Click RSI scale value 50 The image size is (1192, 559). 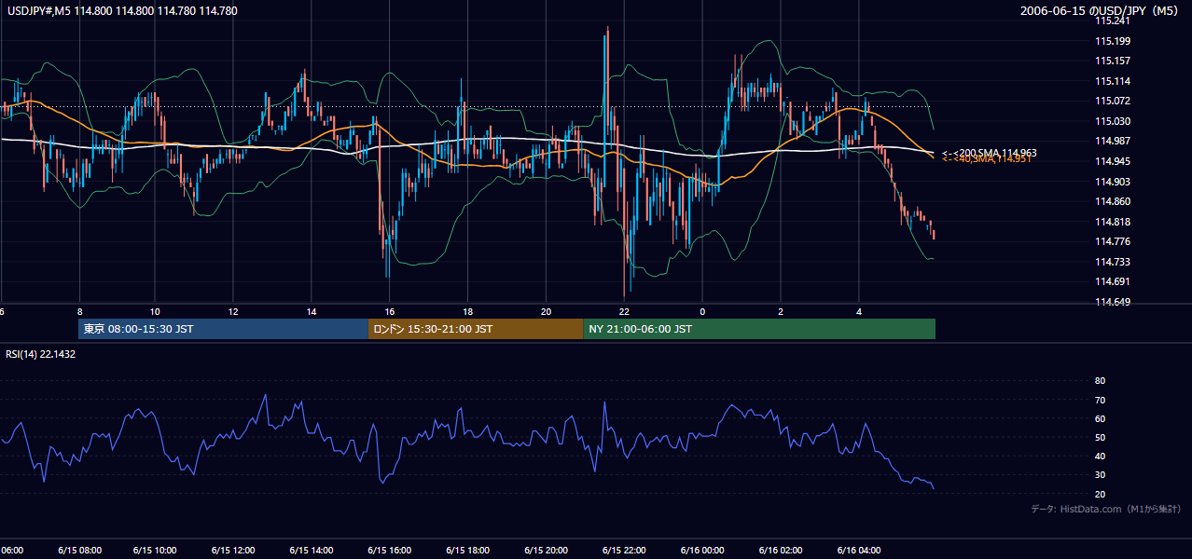1100,437
